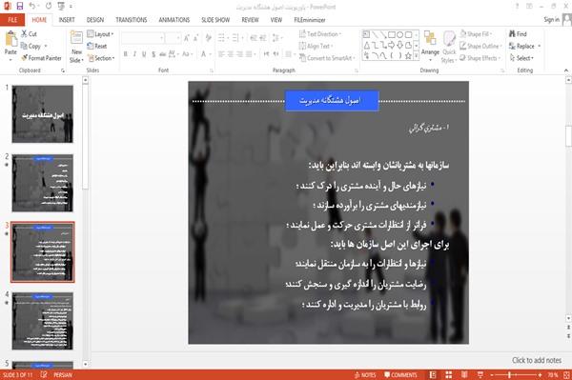Switch to the SLIDE SHOW tab
Screen dimensions: 572x380
coord(215,20)
